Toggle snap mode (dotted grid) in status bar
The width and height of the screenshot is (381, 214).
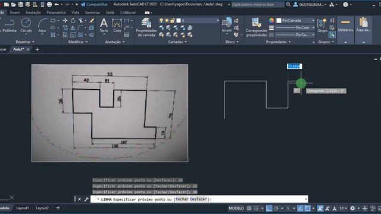257,208
